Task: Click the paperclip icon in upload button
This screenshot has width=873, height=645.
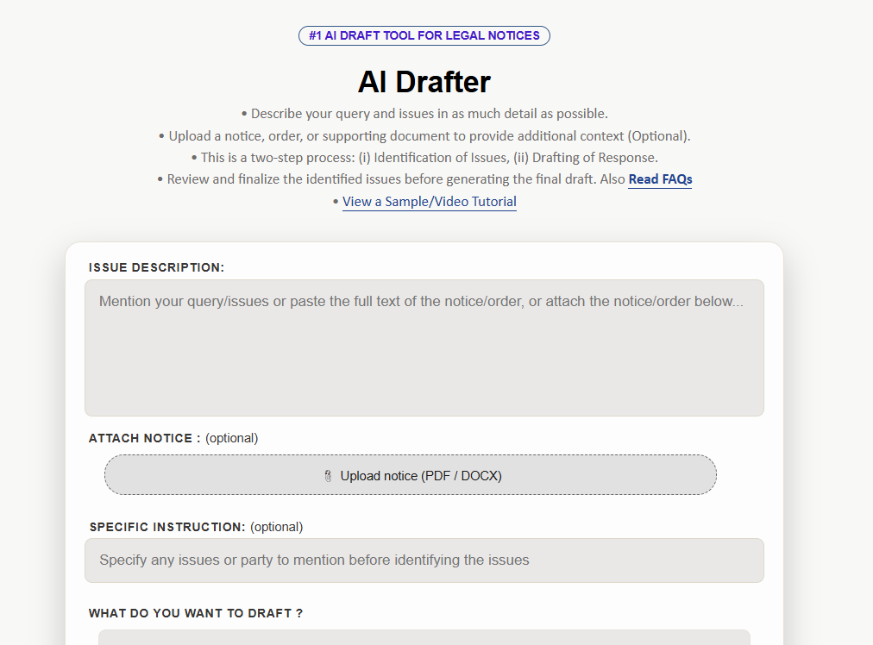Action: 328,476
